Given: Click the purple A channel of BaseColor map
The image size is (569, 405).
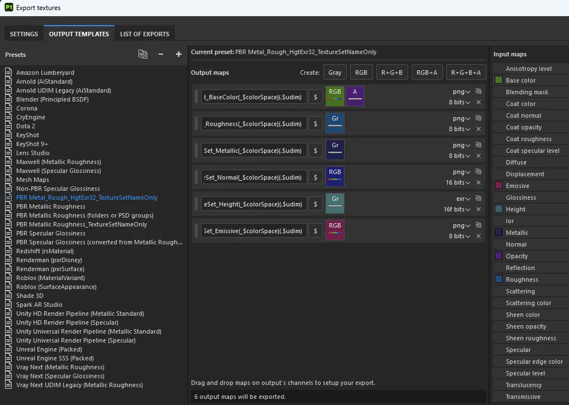Looking at the screenshot, I should (x=355, y=96).
